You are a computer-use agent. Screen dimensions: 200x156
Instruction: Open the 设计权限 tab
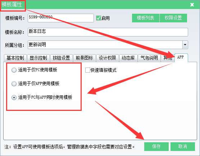pyautogui.click(x=108, y=58)
